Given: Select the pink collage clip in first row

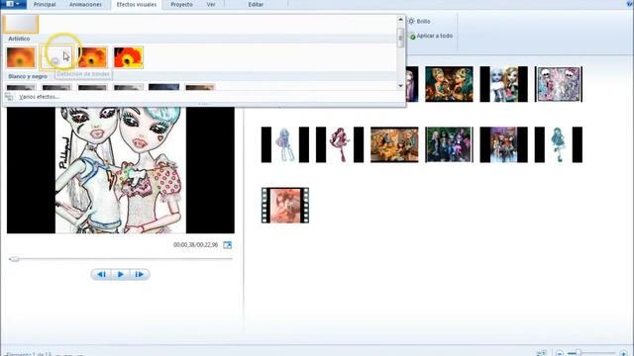Looking at the screenshot, I should click(x=559, y=84).
